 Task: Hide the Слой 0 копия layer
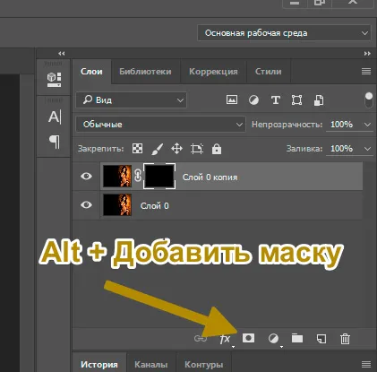click(86, 176)
